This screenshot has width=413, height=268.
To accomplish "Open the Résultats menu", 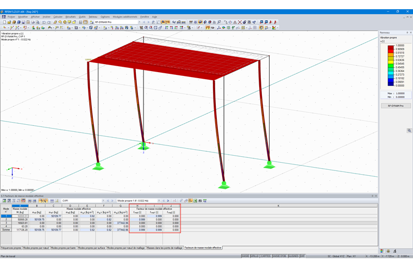I will (71, 17).
